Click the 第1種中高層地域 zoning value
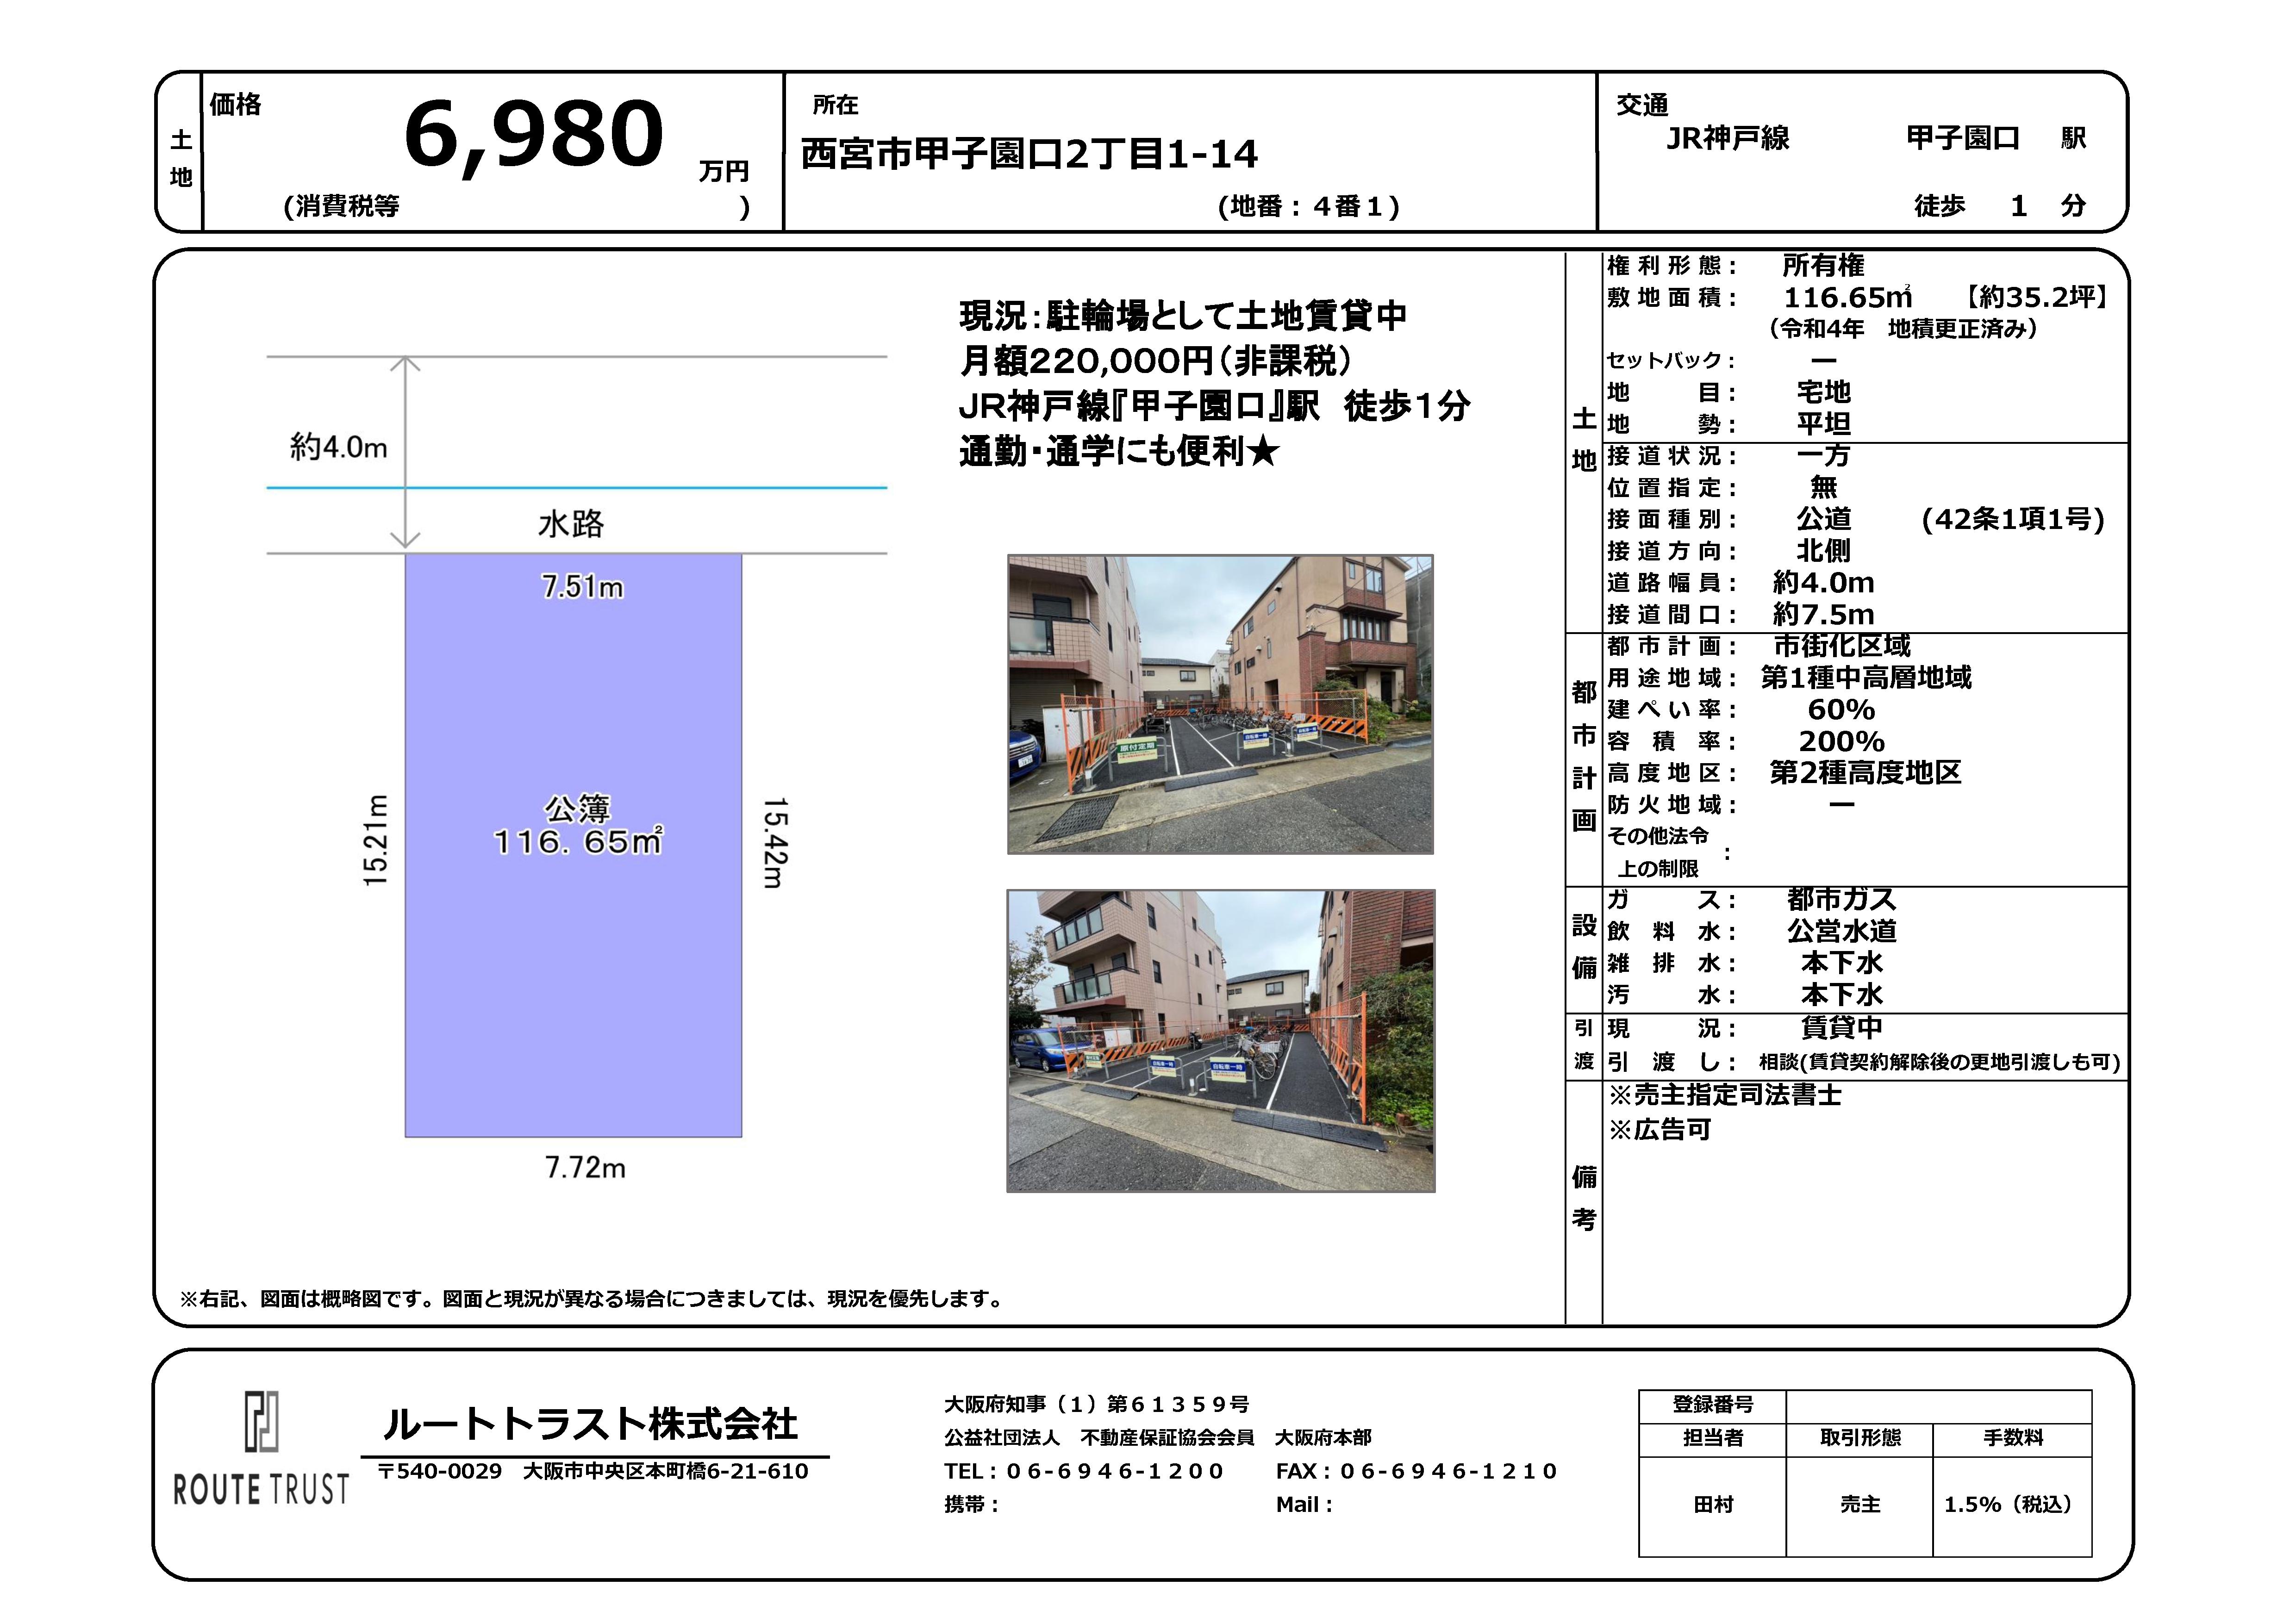The height and width of the screenshot is (1623, 2296). pos(1865,678)
